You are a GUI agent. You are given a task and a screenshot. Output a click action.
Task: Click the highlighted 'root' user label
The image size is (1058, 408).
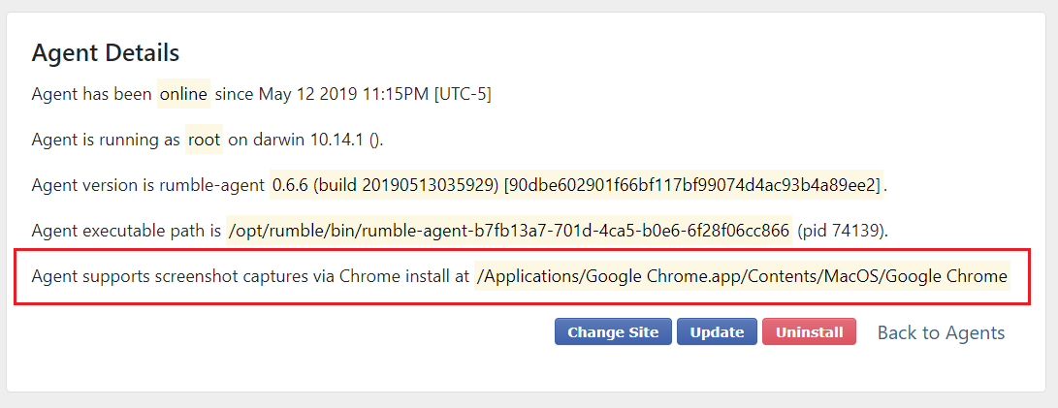pyautogui.click(x=205, y=140)
